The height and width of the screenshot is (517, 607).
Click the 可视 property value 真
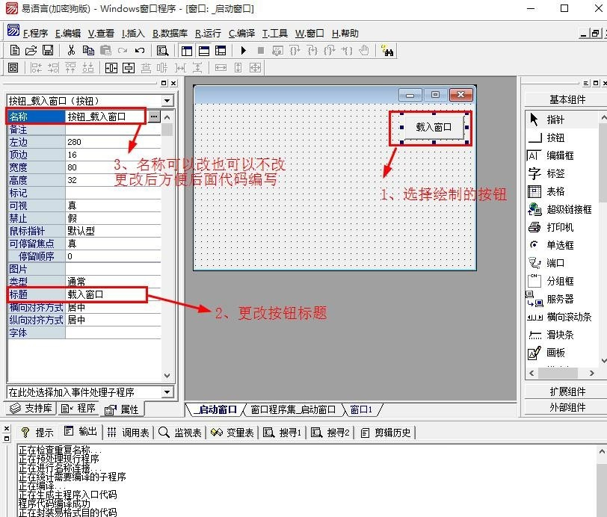click(x=113, y=205)
